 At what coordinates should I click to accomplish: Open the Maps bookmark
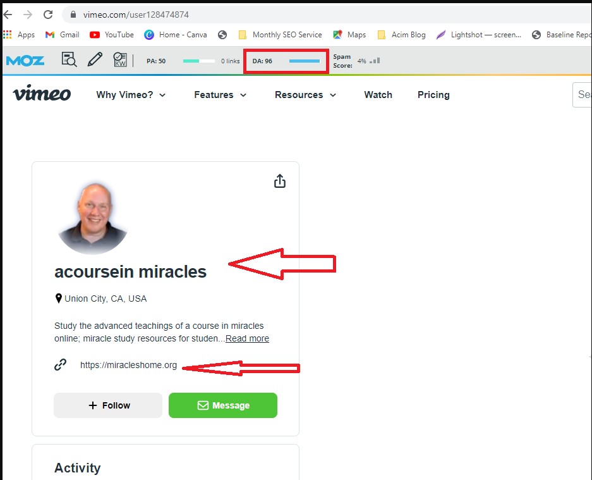click(x=349, y=35)
